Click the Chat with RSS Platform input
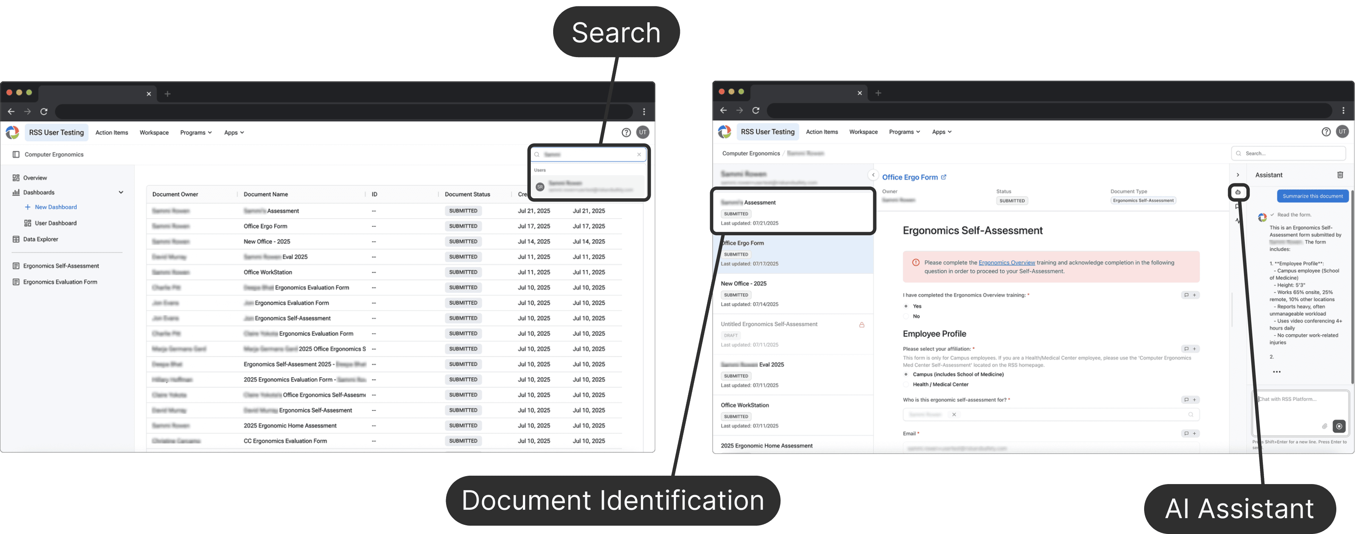This screenshot has width=1356, height=534. coord(1300,413)
